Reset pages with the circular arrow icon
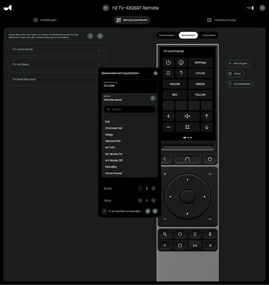The image size is (269, 285). tap(100, 36)
